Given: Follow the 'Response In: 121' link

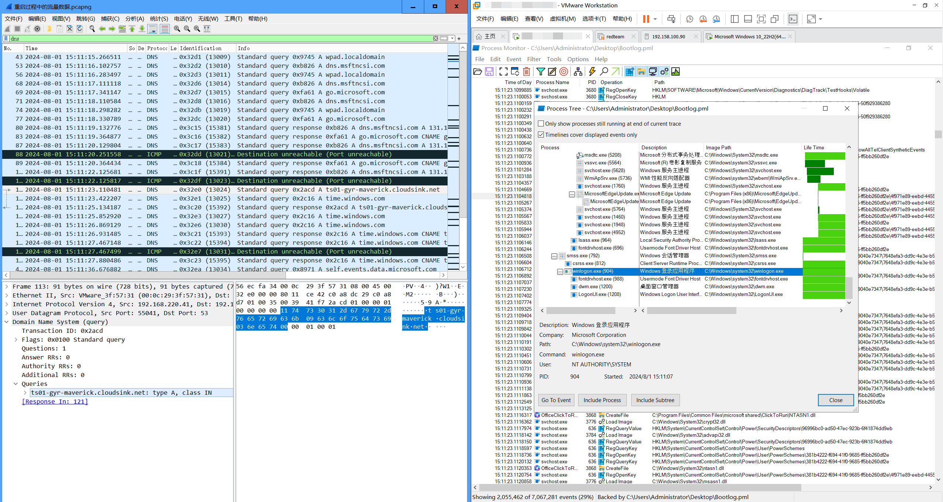Looking at the screenshot, I should pyautogui.click(x=55, y=401).
